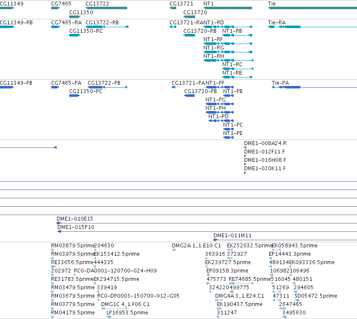Click transcript NT1-RB label
This screenshot has width=357, height=319.
coord(232,31)
